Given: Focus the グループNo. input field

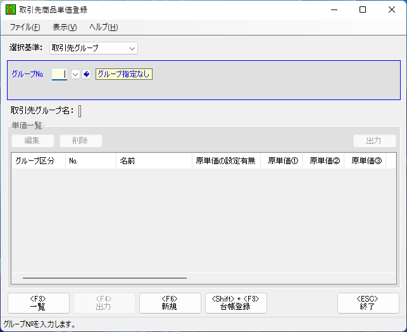Looking at the screenshot, I should click(59, 74).
